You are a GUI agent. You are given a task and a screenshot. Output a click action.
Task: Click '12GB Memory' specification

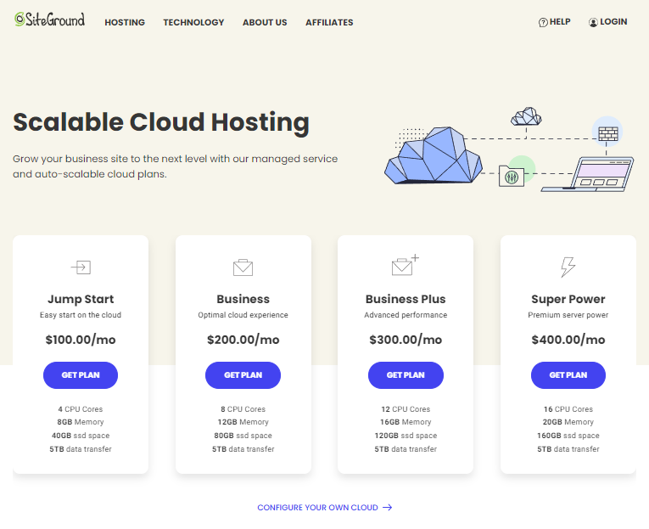pyautogui.click(x=243, y=422)
